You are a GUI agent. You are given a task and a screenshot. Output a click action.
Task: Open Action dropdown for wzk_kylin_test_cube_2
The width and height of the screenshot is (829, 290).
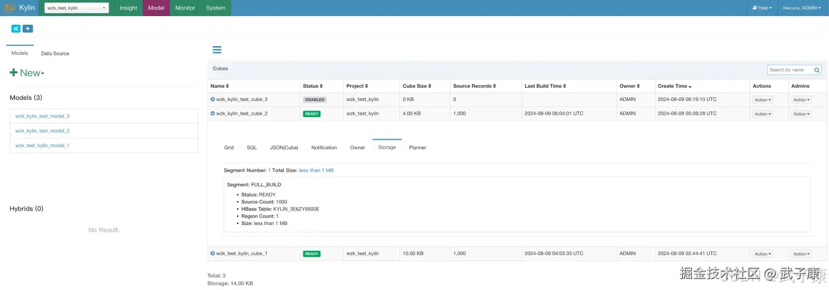(x=762, y=114)
